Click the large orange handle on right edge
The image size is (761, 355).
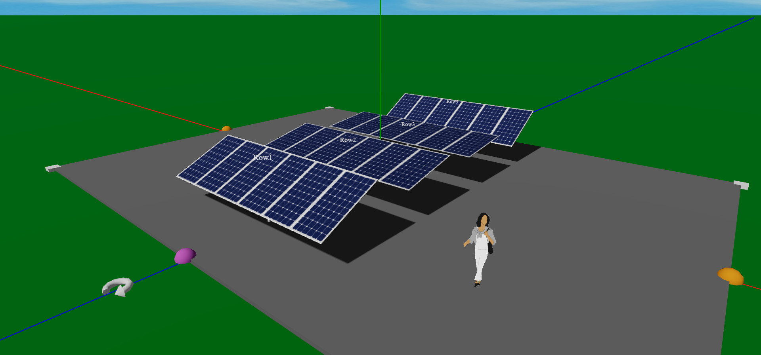(730, 276)
